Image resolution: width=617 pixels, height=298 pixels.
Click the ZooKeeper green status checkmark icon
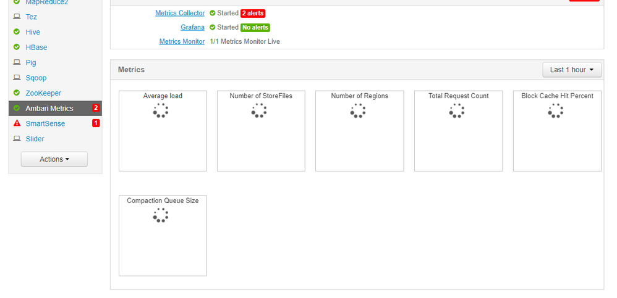(x=17, y=93)
